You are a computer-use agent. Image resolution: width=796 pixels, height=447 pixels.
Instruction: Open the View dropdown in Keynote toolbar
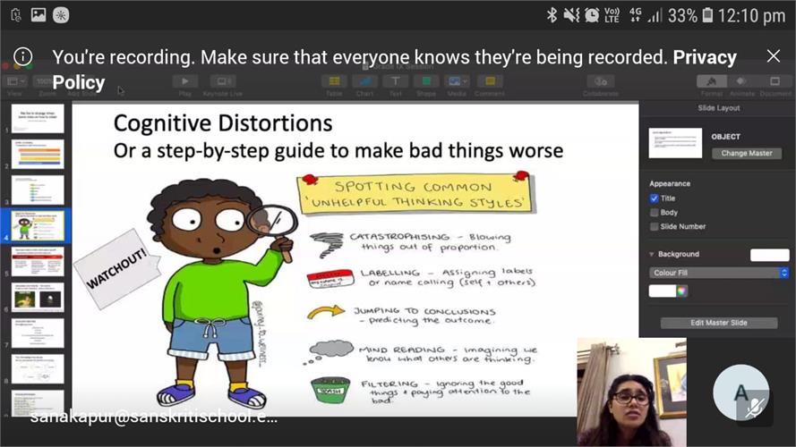click(15, 81)
